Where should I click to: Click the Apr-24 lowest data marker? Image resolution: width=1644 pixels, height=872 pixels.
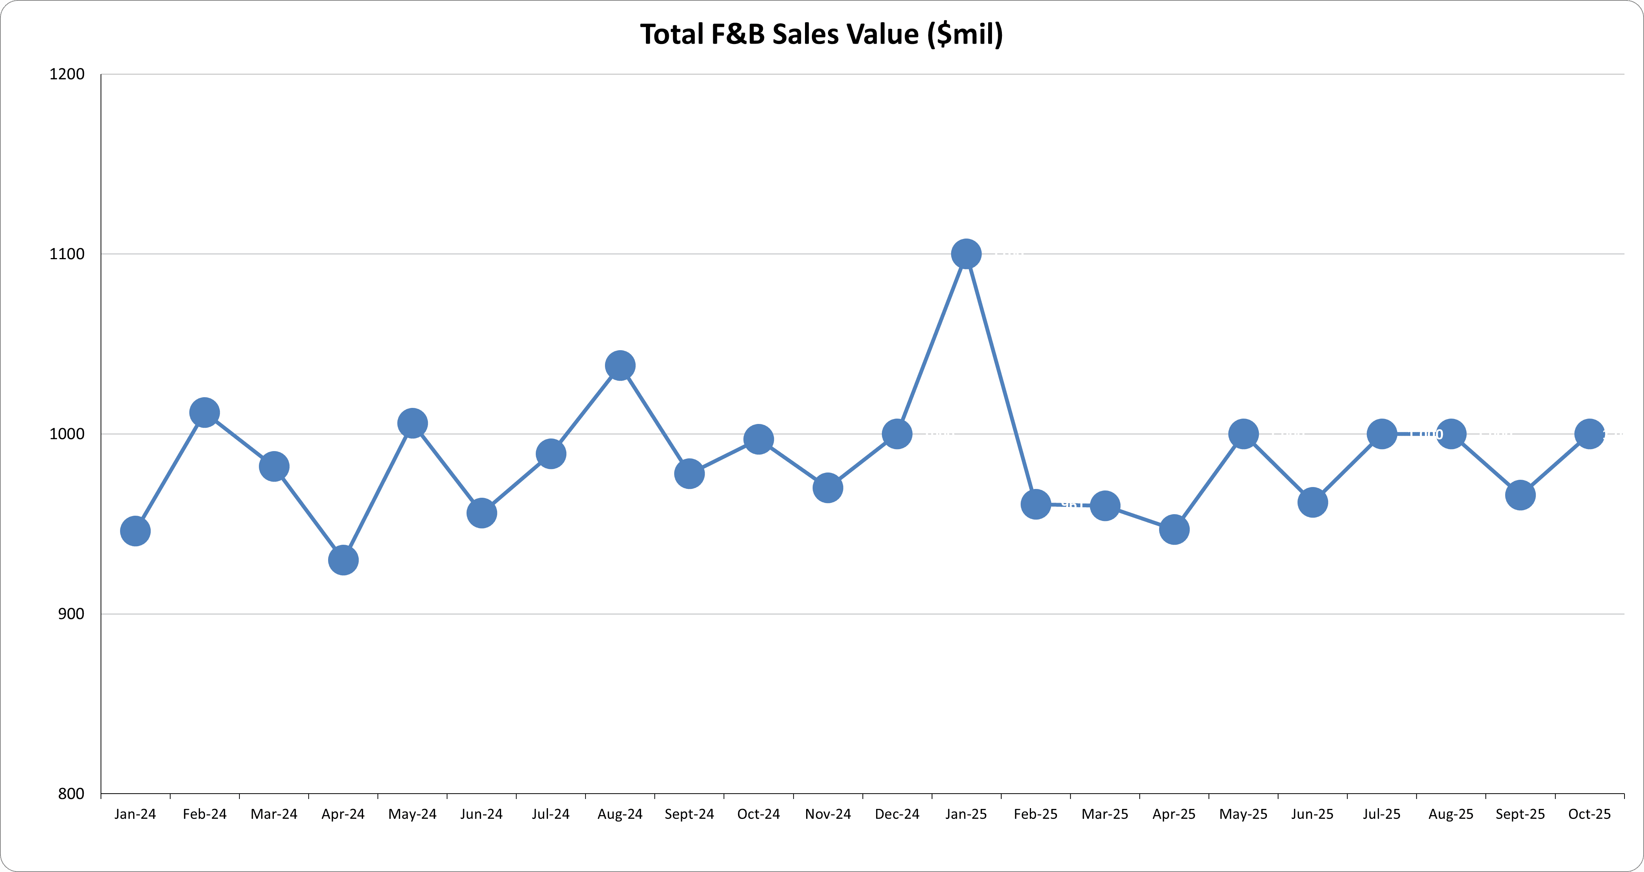343,560
